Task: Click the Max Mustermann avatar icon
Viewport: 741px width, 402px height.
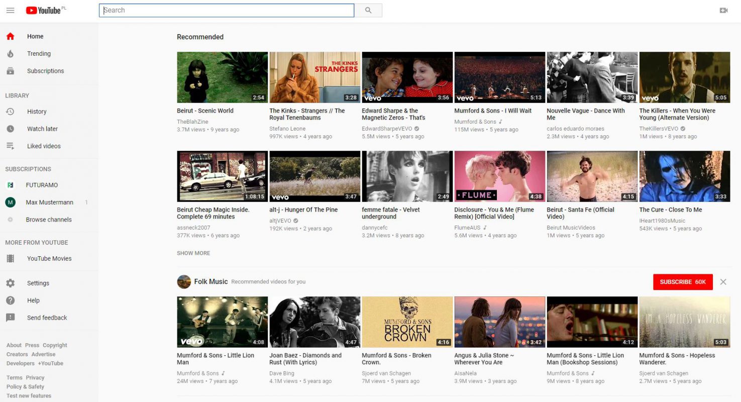Action: pyautogui.click(x=10, y=202)
